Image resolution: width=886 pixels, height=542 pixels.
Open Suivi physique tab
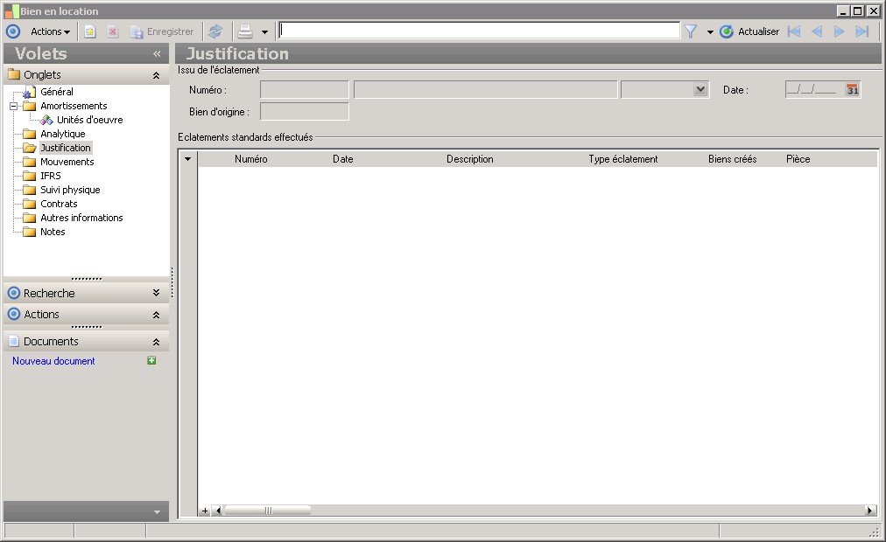click(70, 190)
